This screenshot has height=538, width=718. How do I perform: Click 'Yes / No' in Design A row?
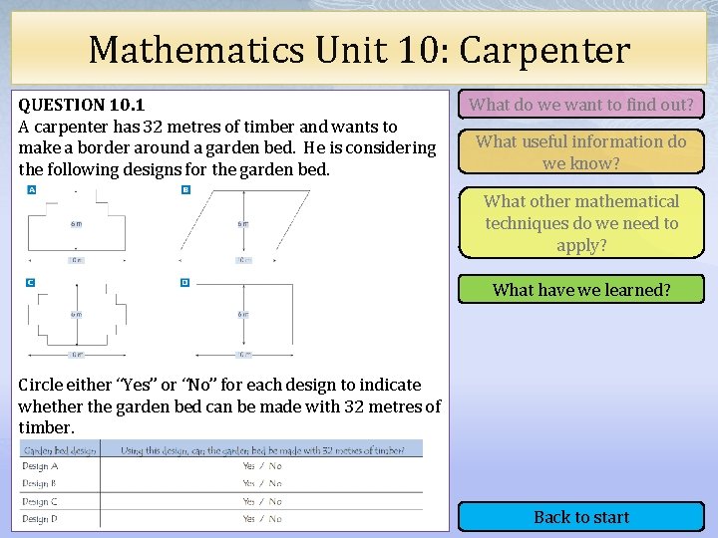(x=262, y=465)
